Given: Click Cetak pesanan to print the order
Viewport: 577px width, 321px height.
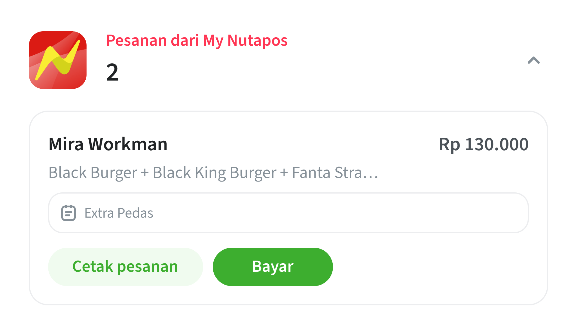Looking at the screenshot, I should [x=125, y=266].
